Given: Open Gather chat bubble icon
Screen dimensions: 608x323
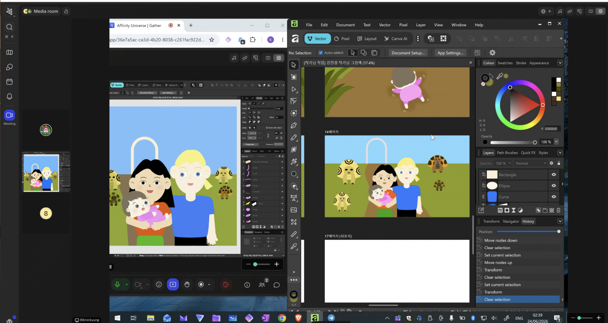Looking at the screenshot, I should [276, 285].
